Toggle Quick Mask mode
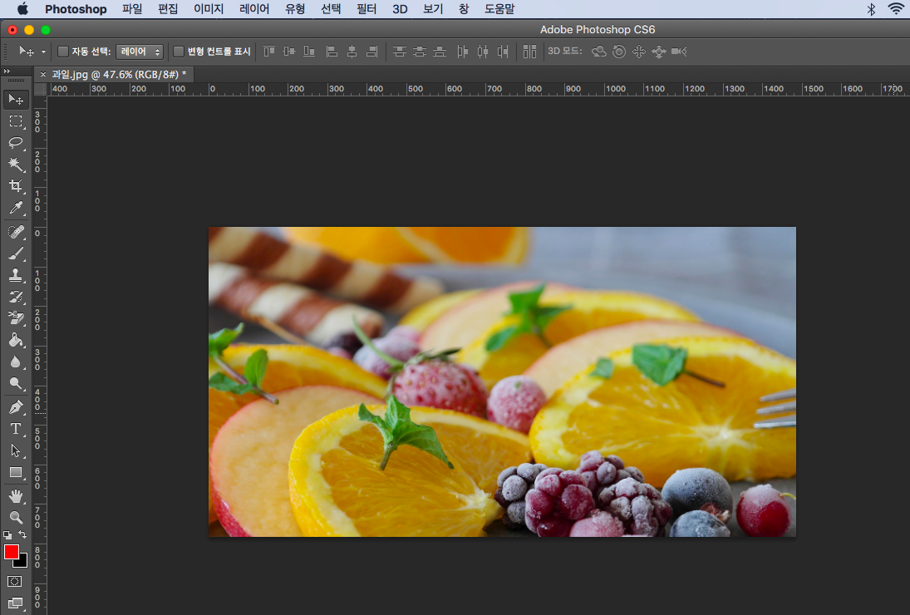 coord(15,582)
